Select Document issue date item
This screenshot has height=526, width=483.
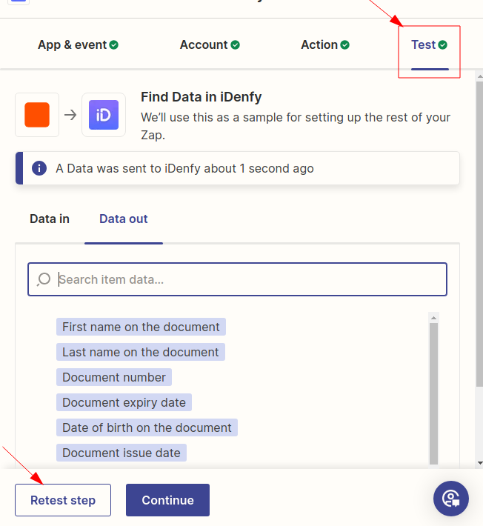click(x=121, y=453)
